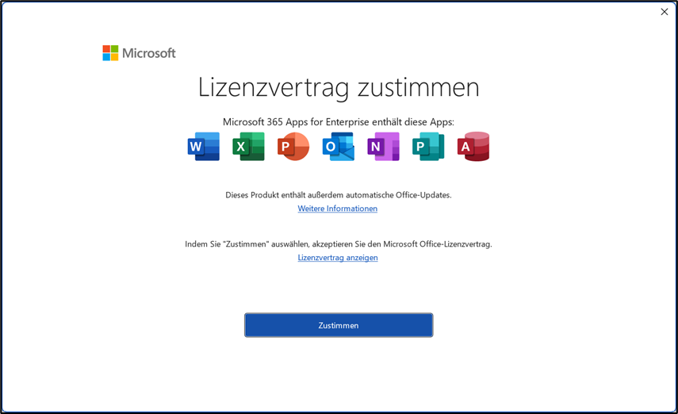Click the Indem Sie "Zustimmen" auswählen sentence

[339, 244]
